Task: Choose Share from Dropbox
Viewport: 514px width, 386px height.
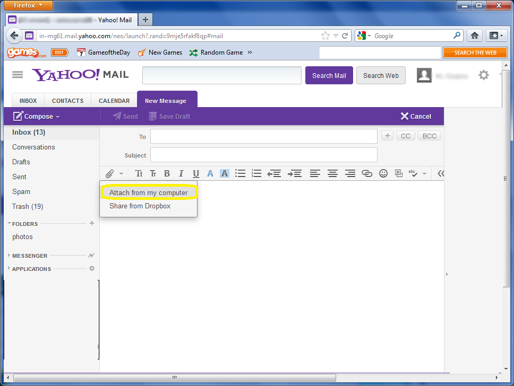Action: coord(140,206)
